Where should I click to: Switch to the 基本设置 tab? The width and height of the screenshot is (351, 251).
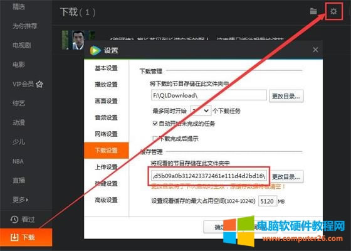[x=107, y=68]
